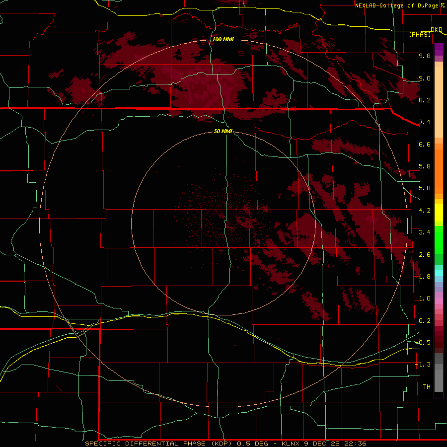The width and height of the screenshot is (447, 447).
Task: Click the -1.3 value on the KDP scale
Action: [x=423, y=365]
